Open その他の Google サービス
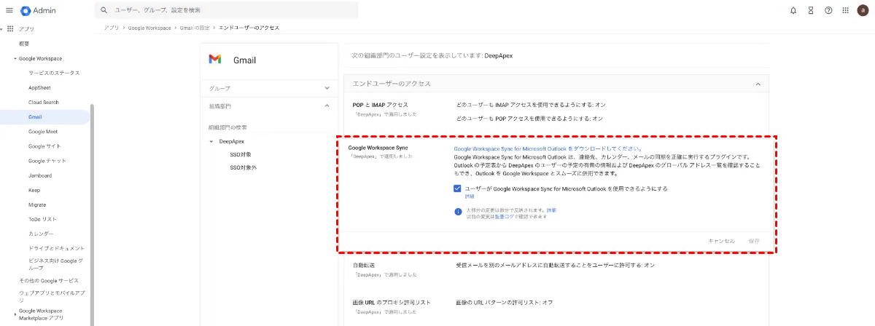 (x=49, y=280)
